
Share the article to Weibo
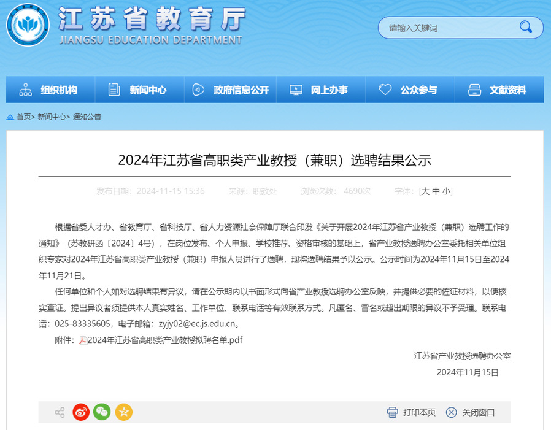[x=81, y=412]
